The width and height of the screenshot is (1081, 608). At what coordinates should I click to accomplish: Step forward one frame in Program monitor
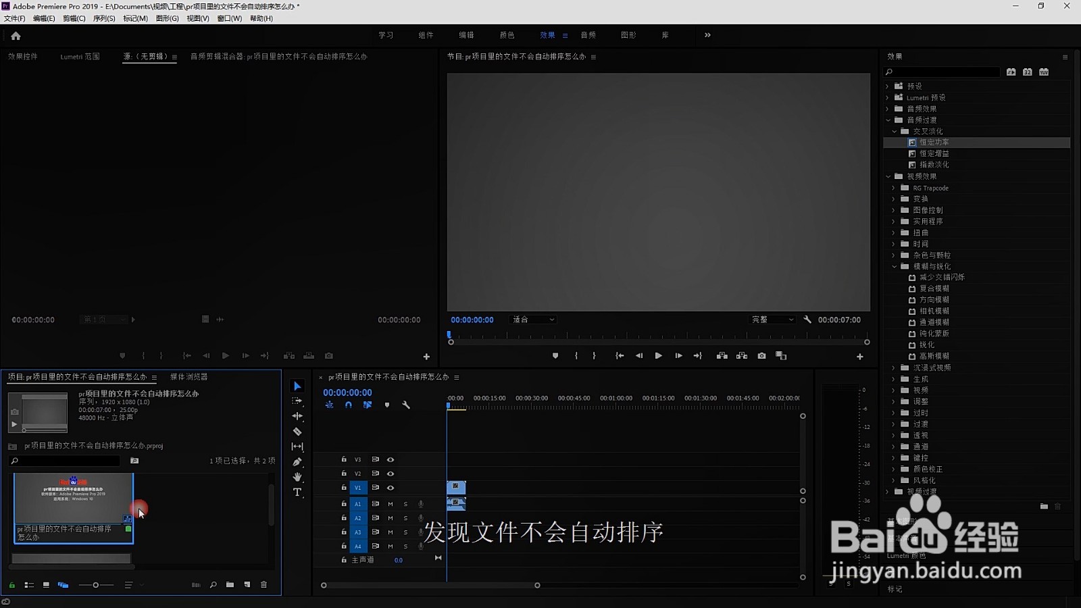pyautogui.click(x=678, y=356)
